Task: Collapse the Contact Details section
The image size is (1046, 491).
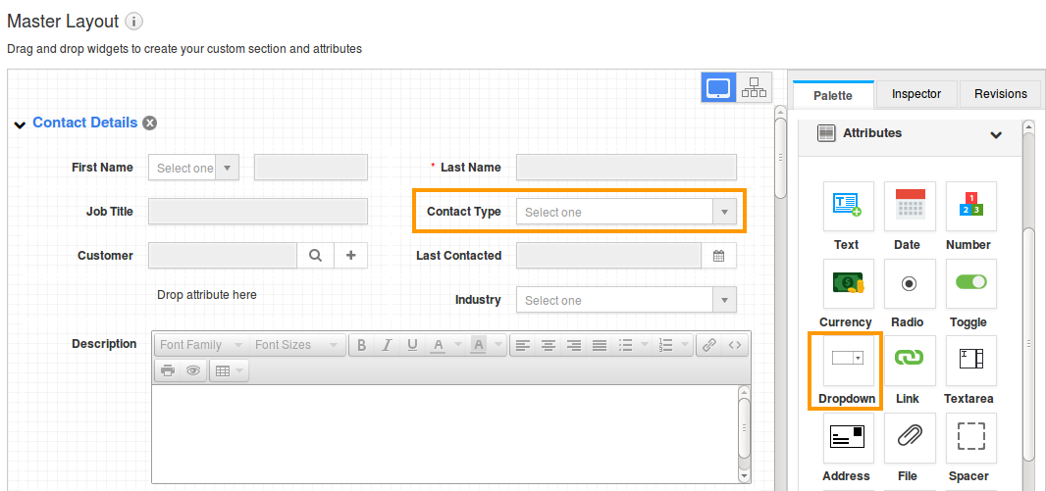Action: click(x=20, y=124)
